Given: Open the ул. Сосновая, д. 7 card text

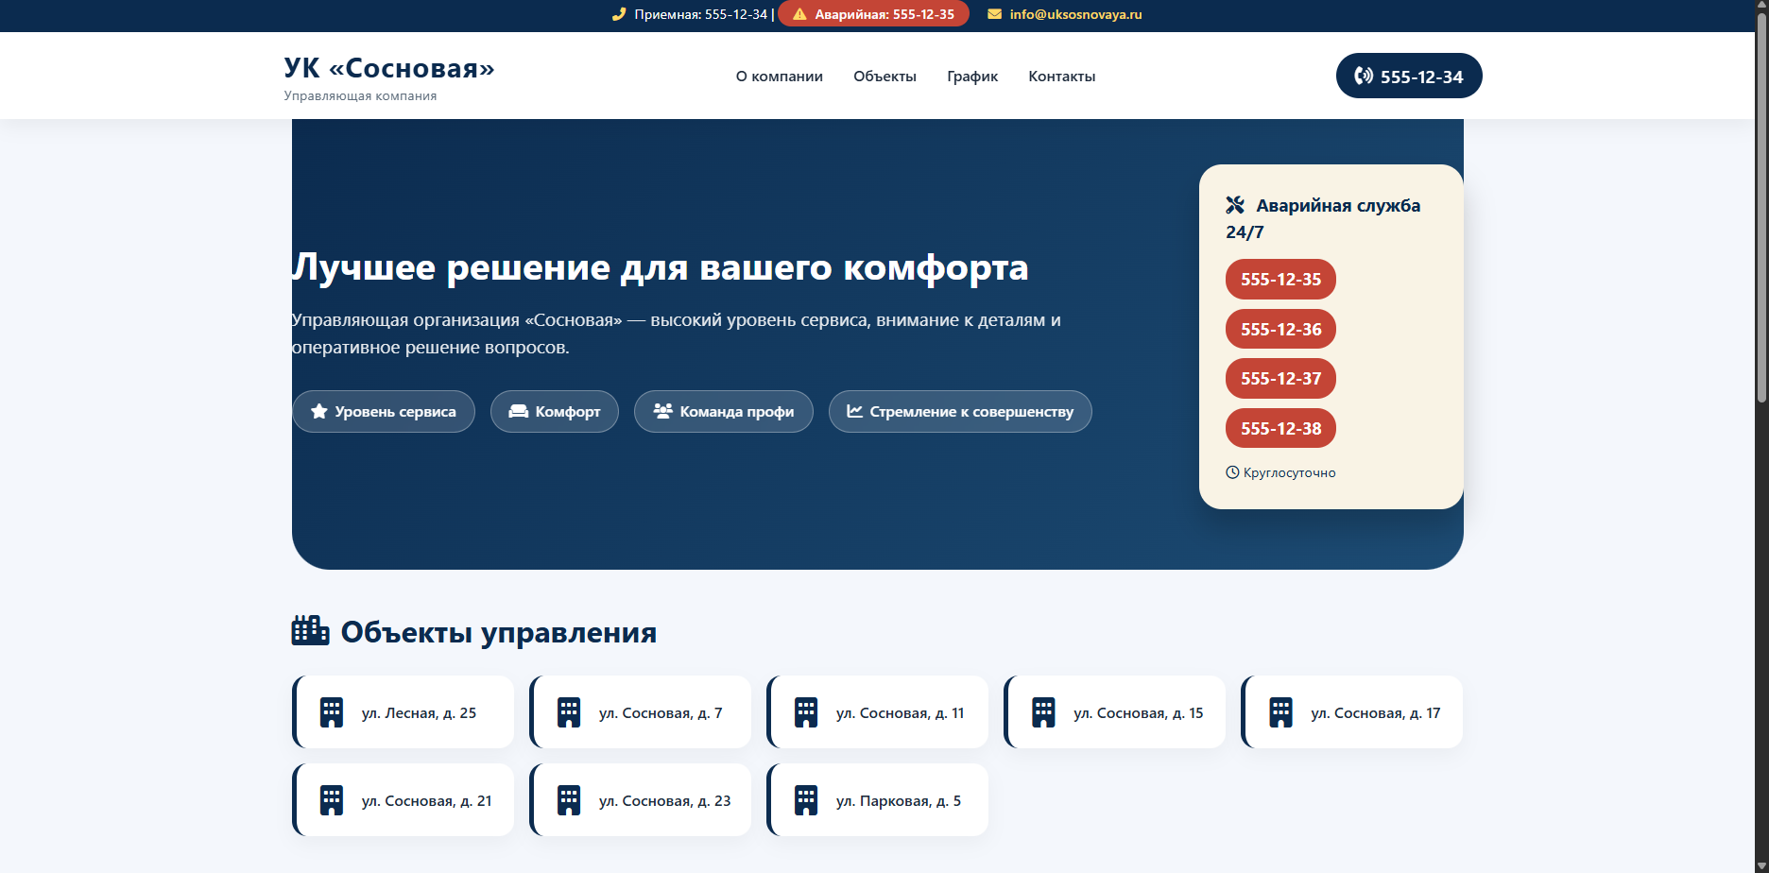Looking at the screenshot, I should (661, 713).
